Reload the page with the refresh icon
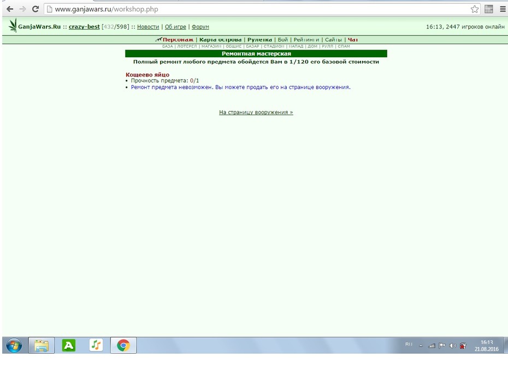 click(x=36, y=9)
